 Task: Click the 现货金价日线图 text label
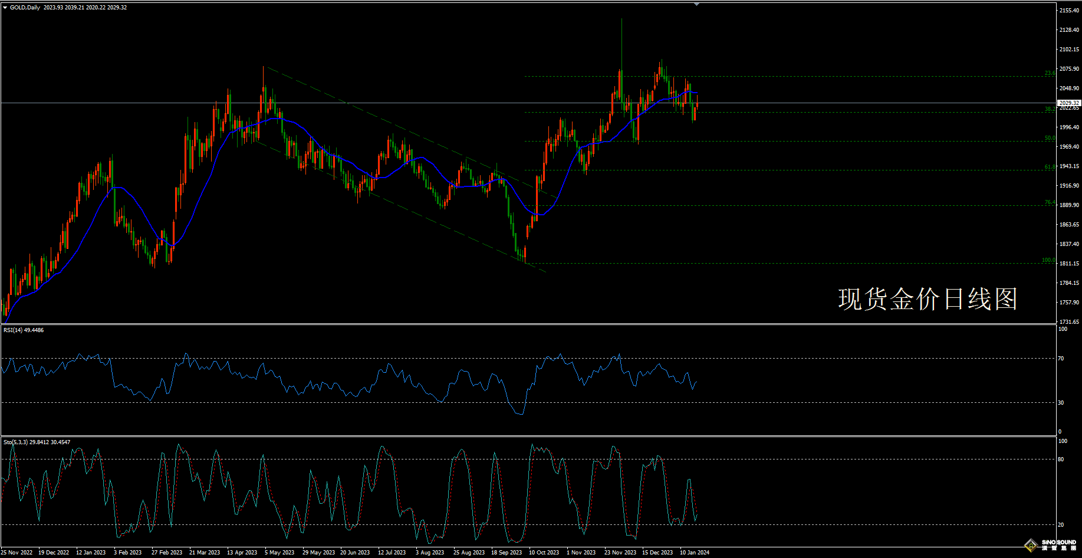(x=928, y=299)
